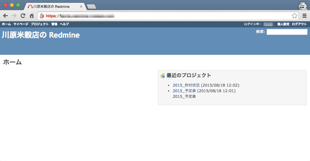
Task: Go to browser home icon
Action: click(32, 16)
